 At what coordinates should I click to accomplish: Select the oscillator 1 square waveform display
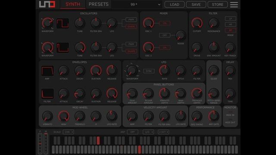[x=63, y=23]
